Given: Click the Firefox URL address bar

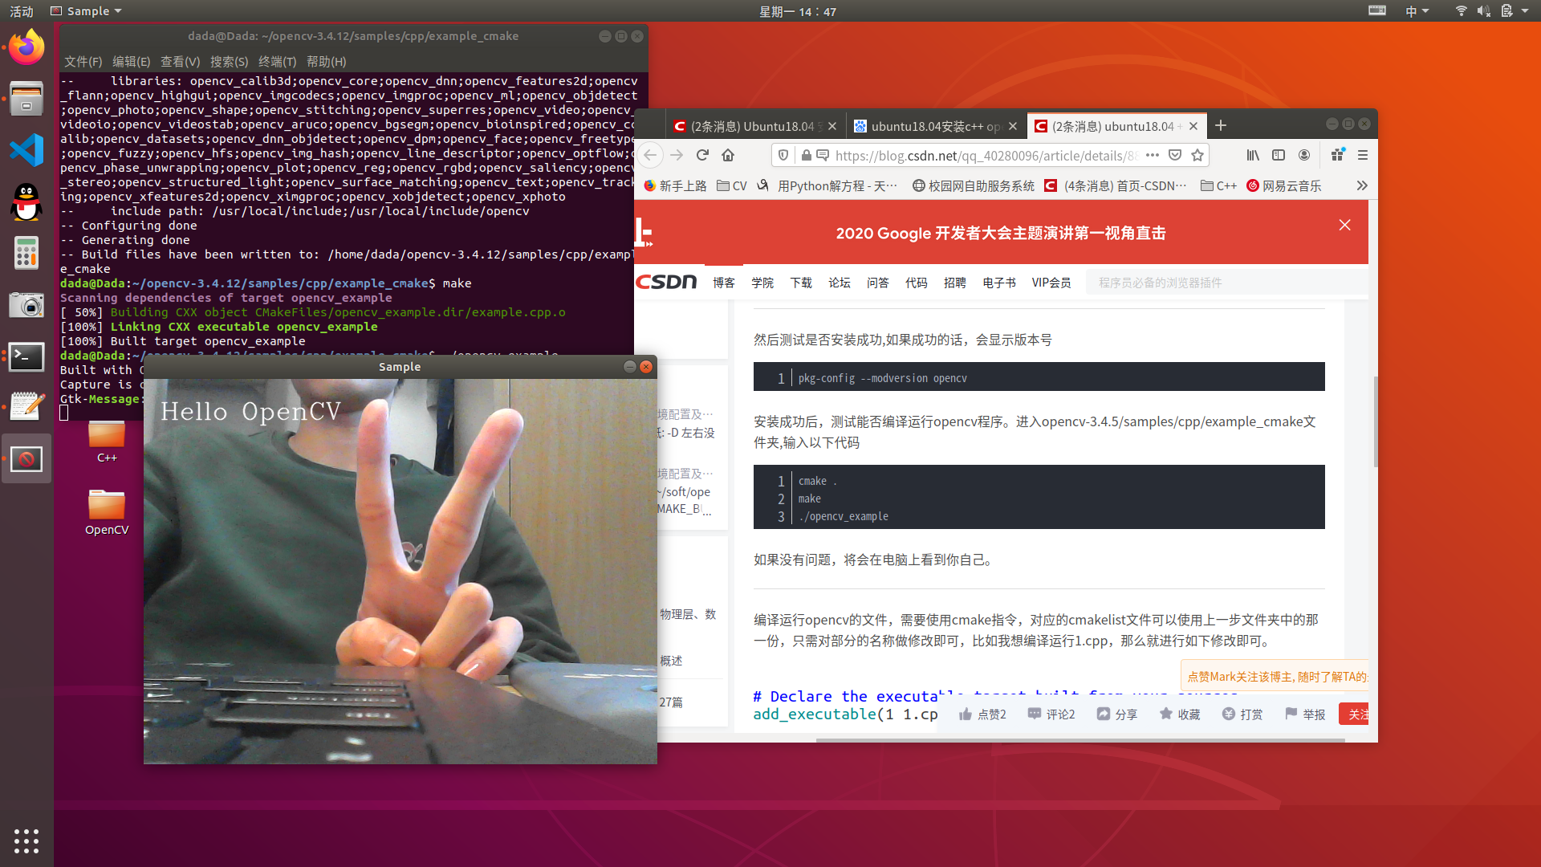Looking at the screenshot, I should pyautogui.click(x=986, y=155).
